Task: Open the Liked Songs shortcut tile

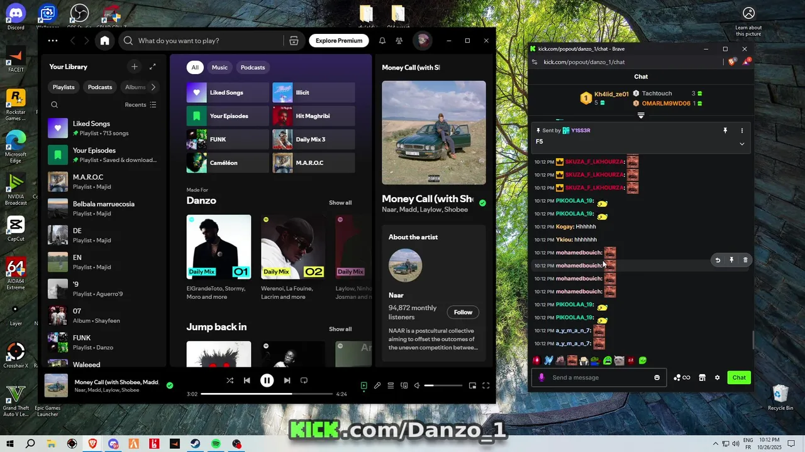Action: (228, 92)
